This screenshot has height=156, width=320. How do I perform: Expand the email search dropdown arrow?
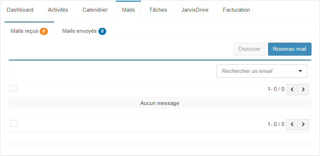click(300, 71)
